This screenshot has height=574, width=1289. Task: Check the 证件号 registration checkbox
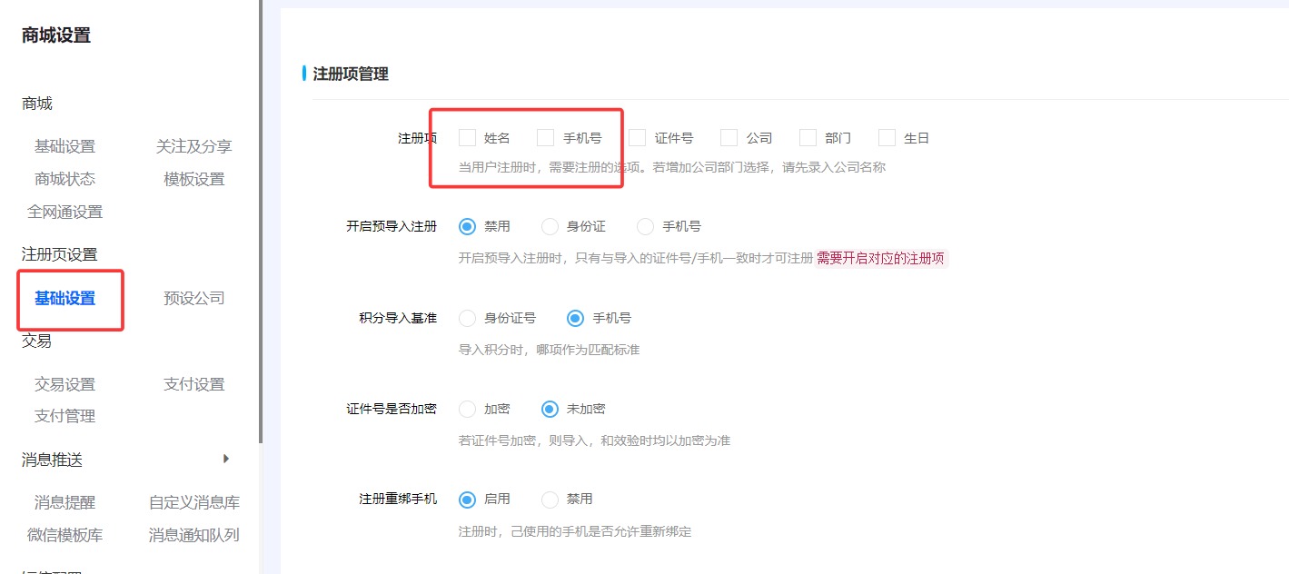[x=638, y=137]
